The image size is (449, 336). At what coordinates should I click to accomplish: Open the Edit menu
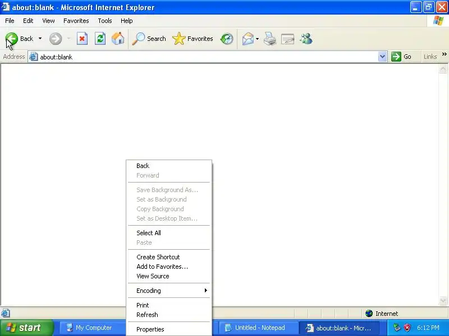(28, 21)
